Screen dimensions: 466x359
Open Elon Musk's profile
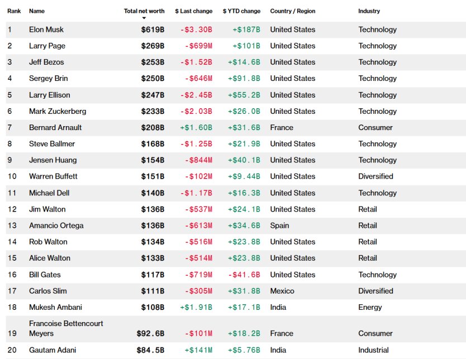[x=46, y=30]
